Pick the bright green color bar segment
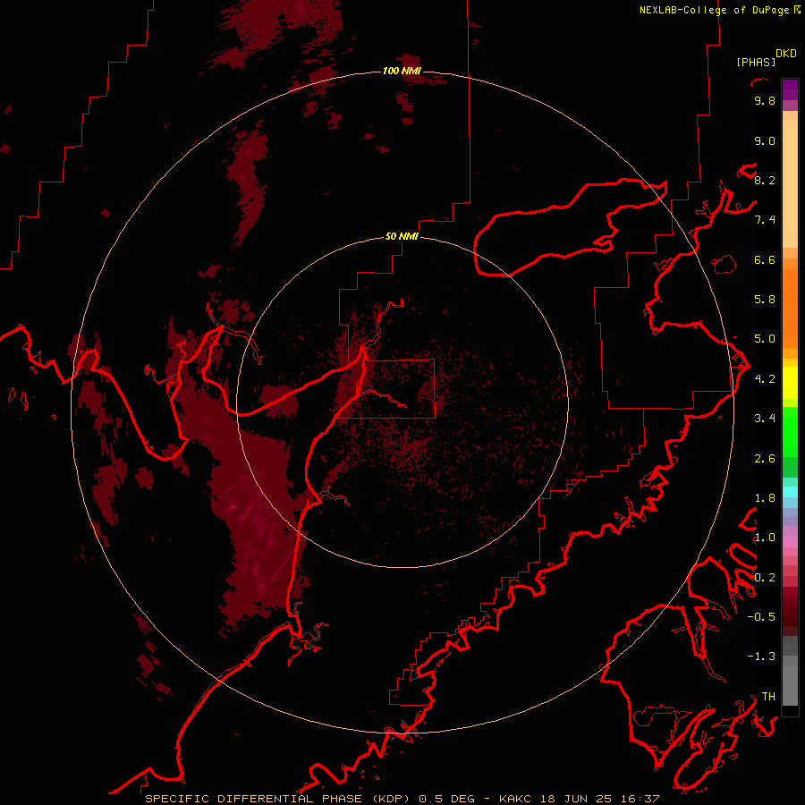This screenshot has width=805, height=805. 790,431
